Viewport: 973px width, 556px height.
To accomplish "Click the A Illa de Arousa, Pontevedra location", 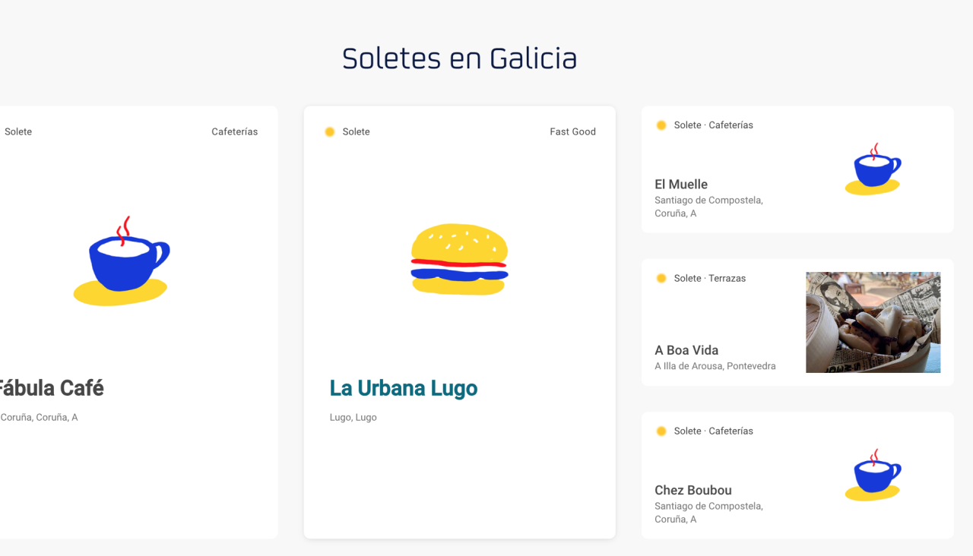I will (715, 366).
